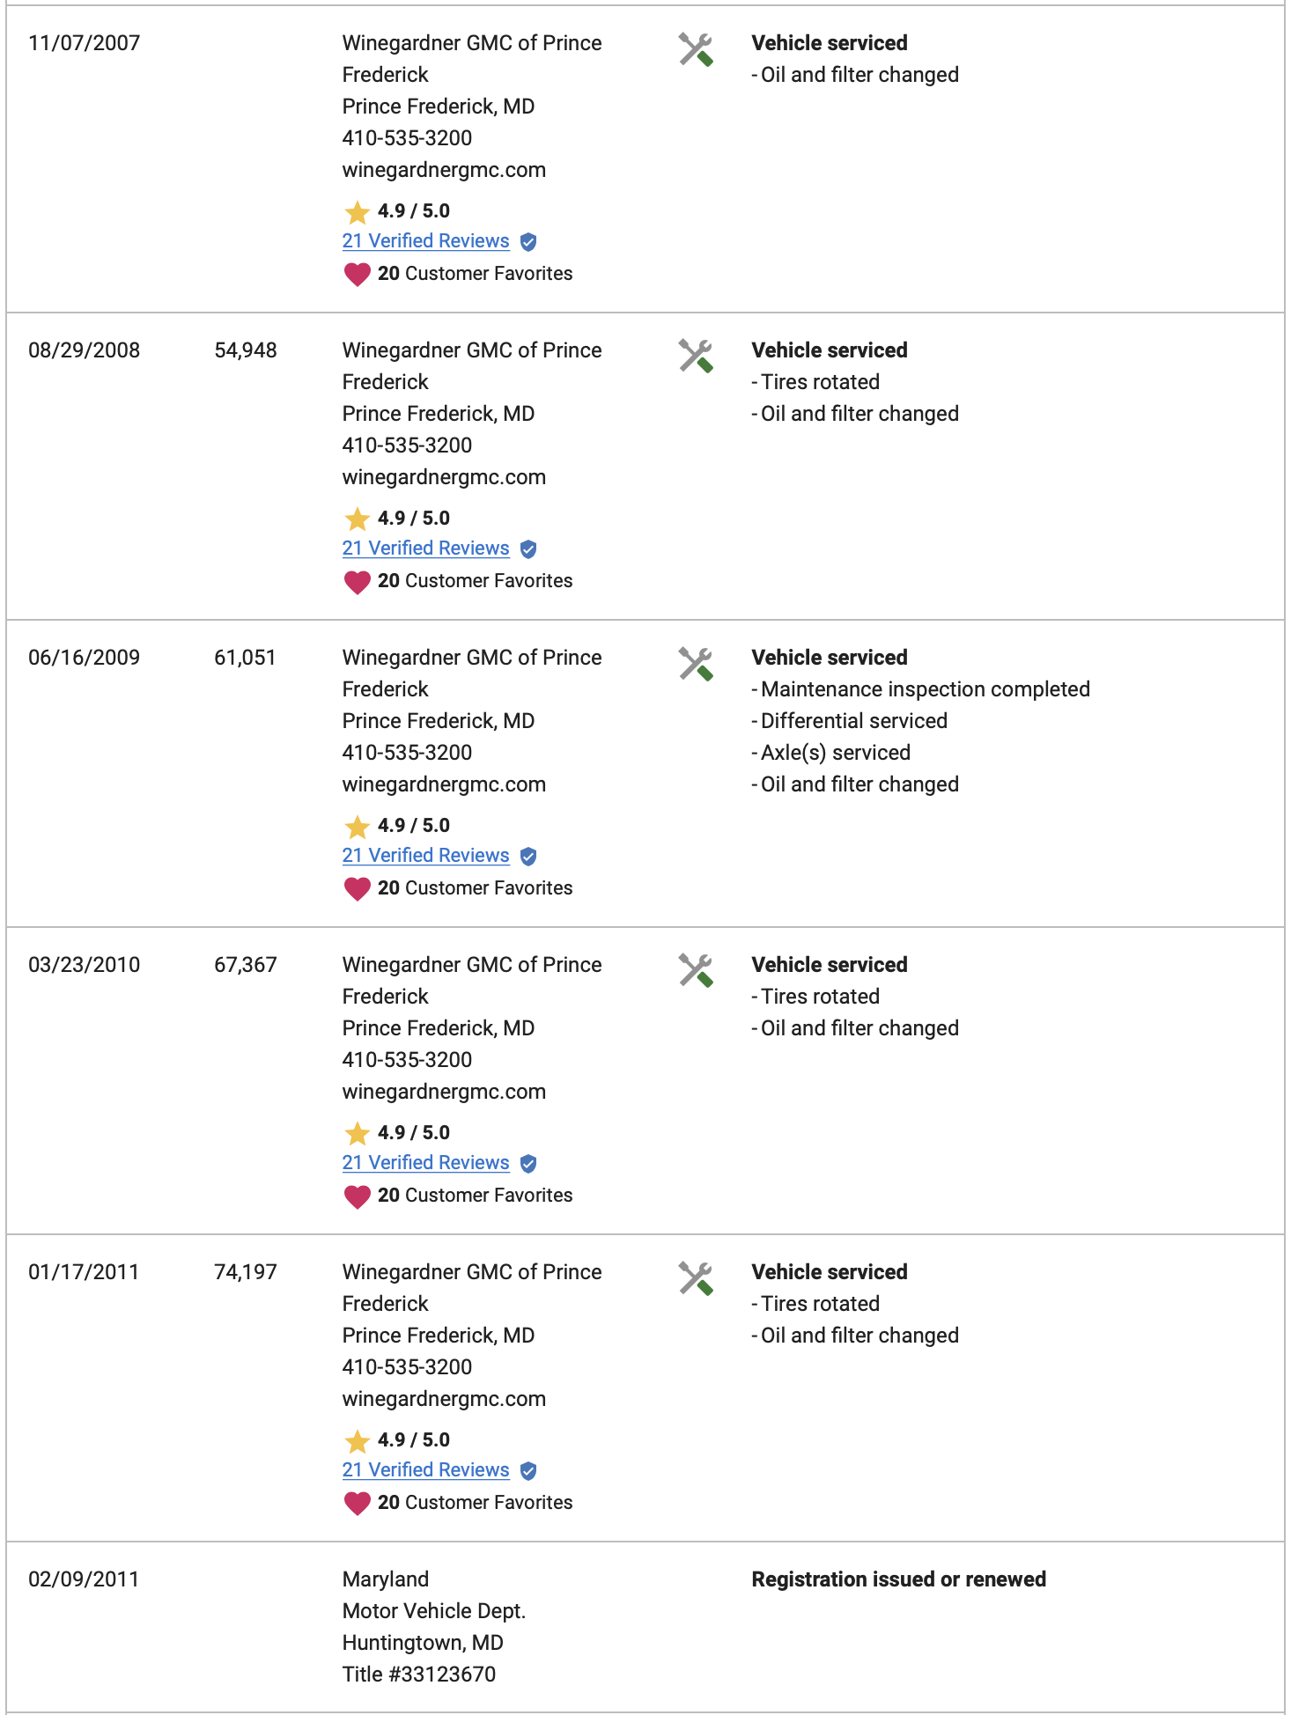Click the service tools icon for 01/17/2011
Screen dimensions: 1291x1715
pos(696,1278)
